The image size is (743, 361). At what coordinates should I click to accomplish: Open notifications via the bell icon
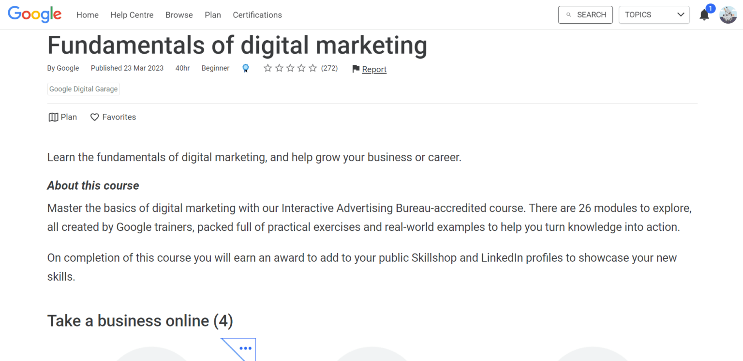[x=704, y=15]
